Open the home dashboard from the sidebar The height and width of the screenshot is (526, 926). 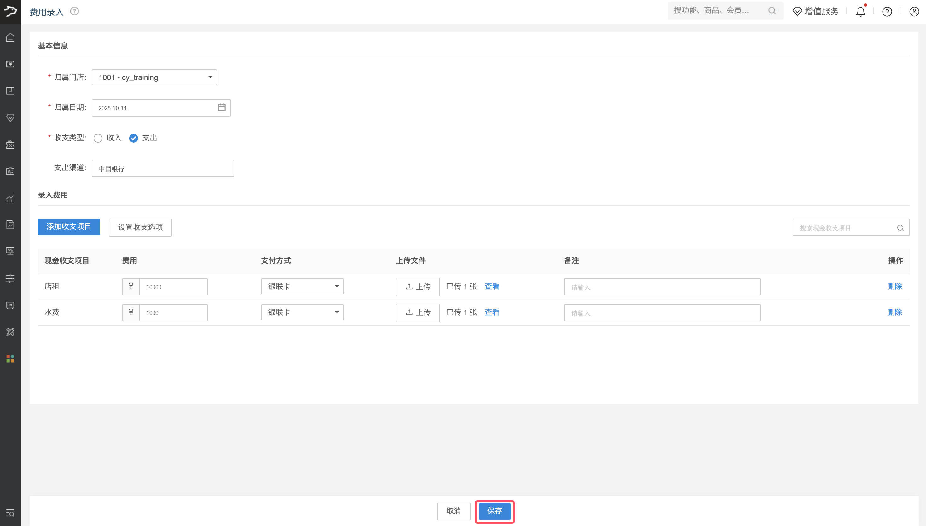[x=10, y=37]
